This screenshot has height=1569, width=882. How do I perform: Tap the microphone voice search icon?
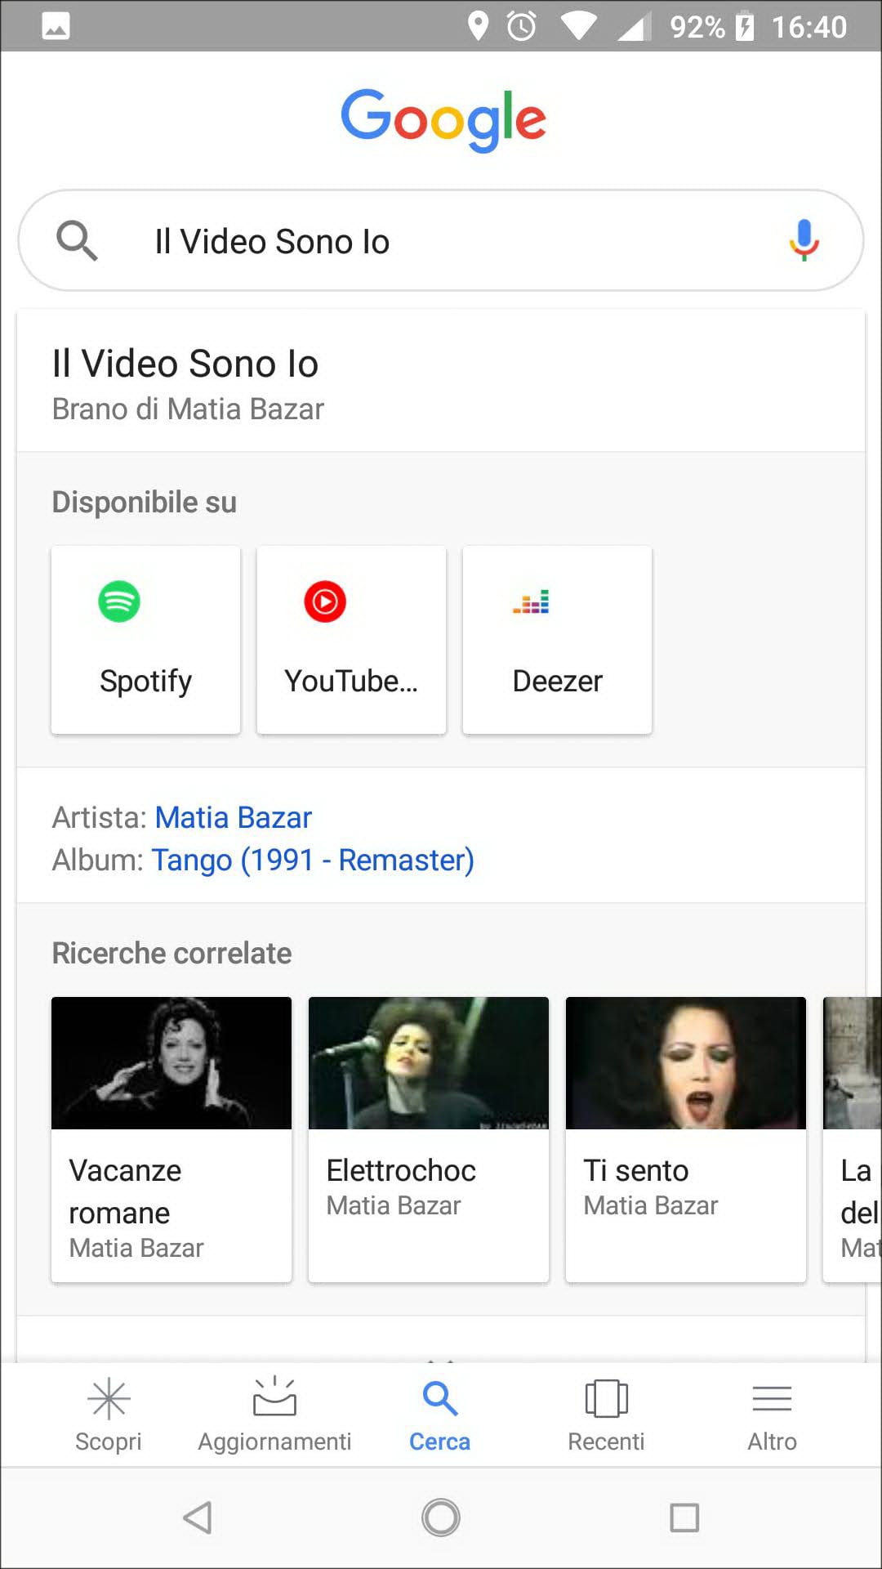point(804,240)
